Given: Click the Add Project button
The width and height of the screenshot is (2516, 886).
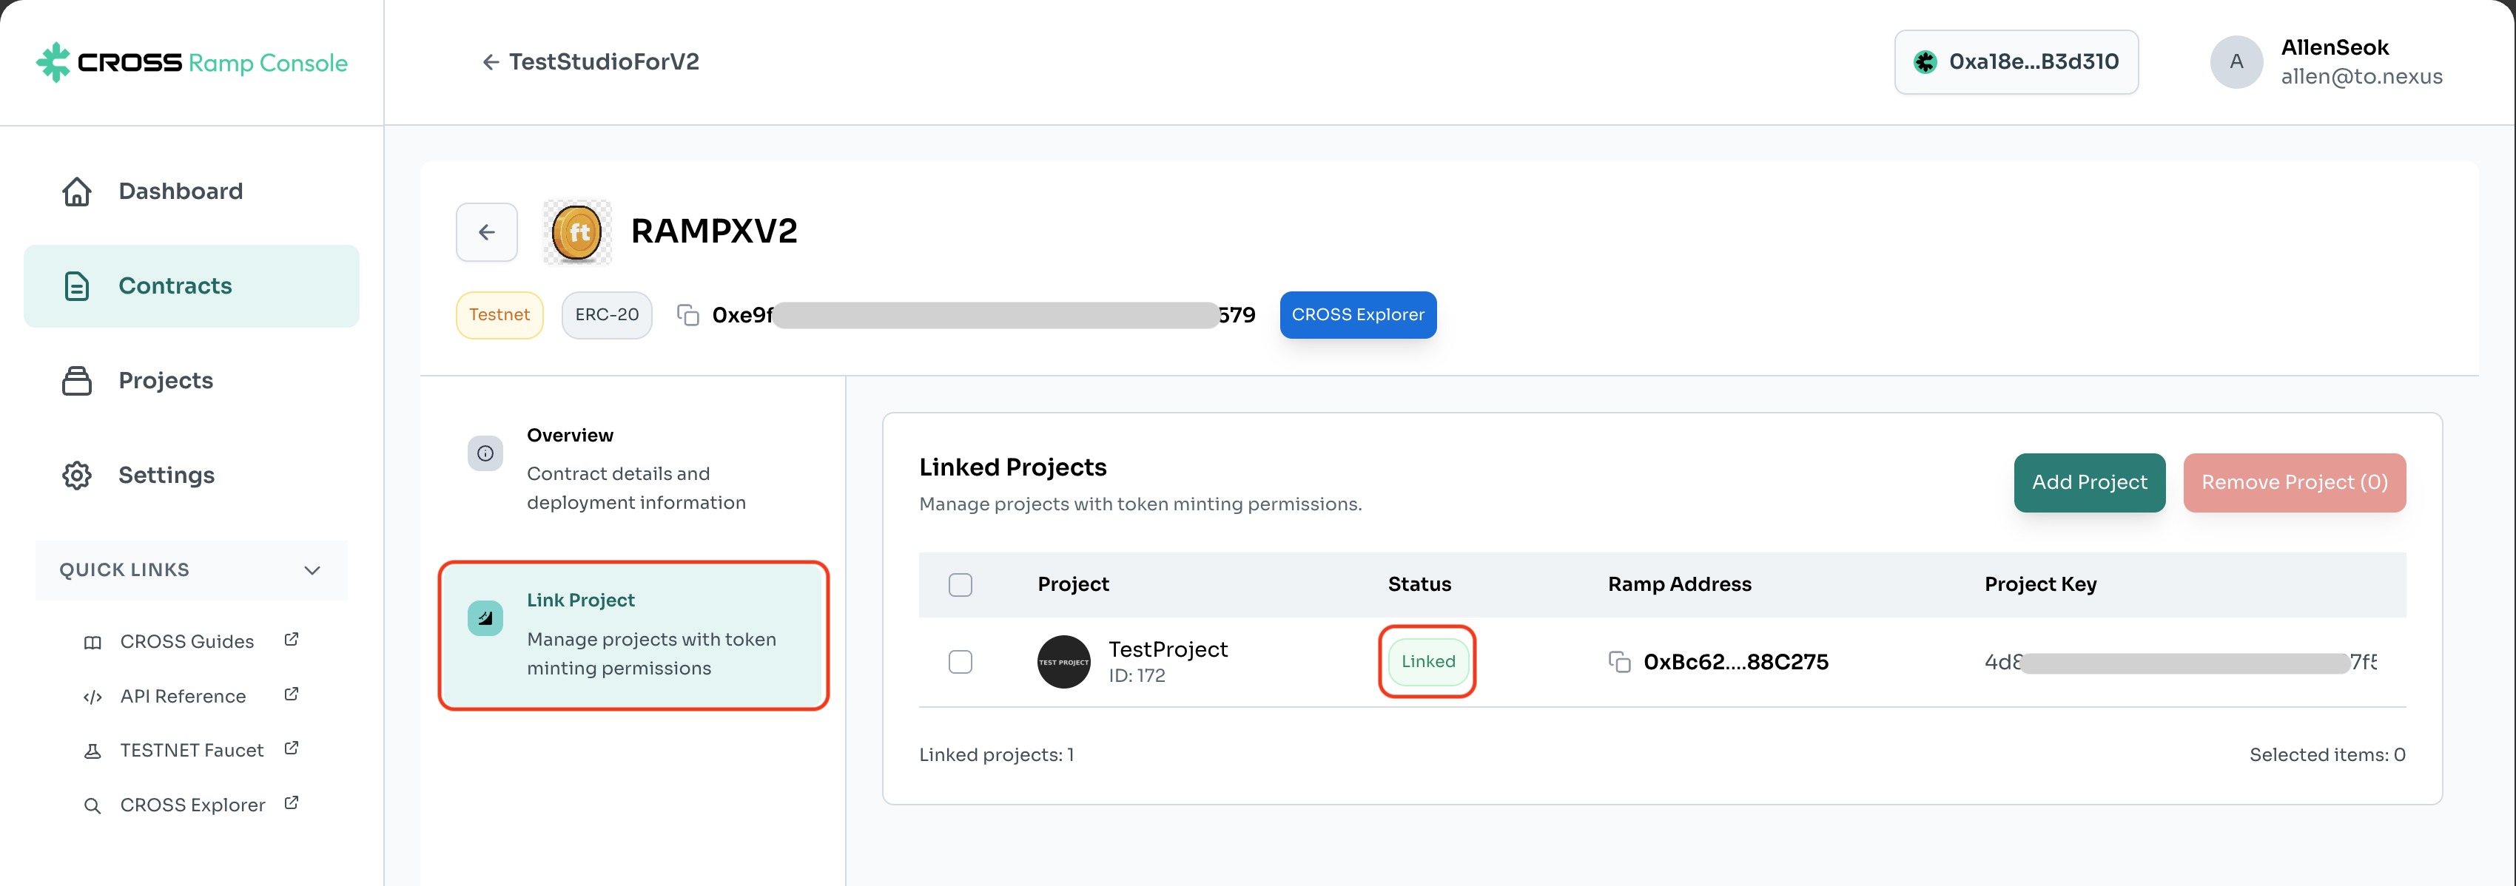Looking at the screenshot, I should [2089, 482].
